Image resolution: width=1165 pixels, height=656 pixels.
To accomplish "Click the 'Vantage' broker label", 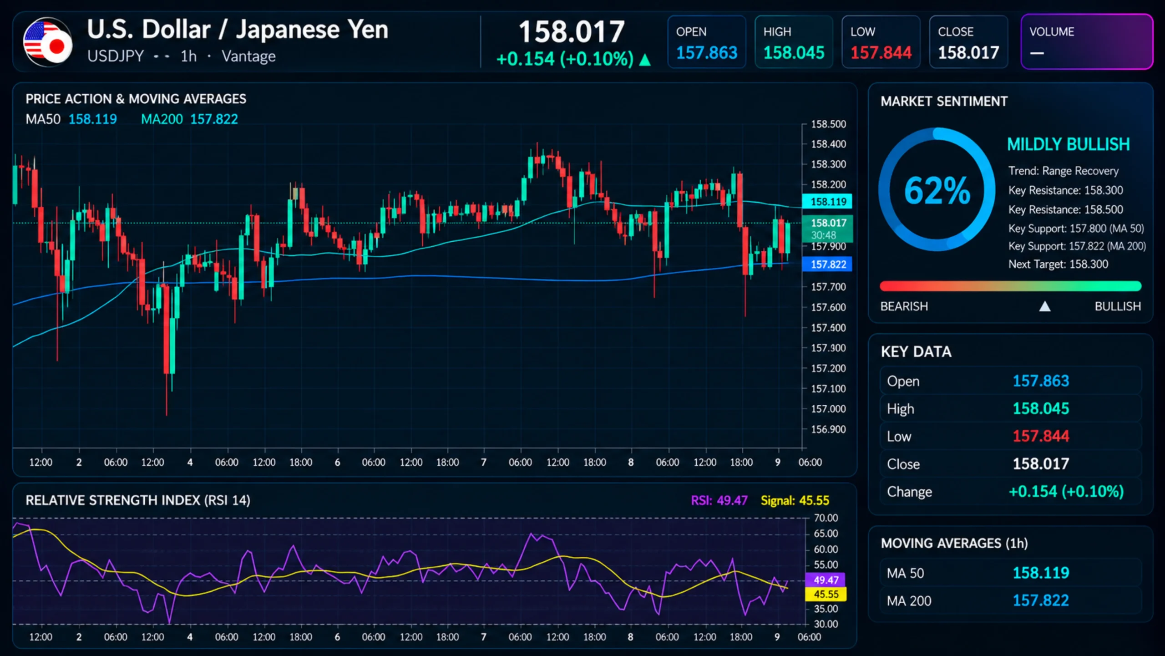I will 248,56.
